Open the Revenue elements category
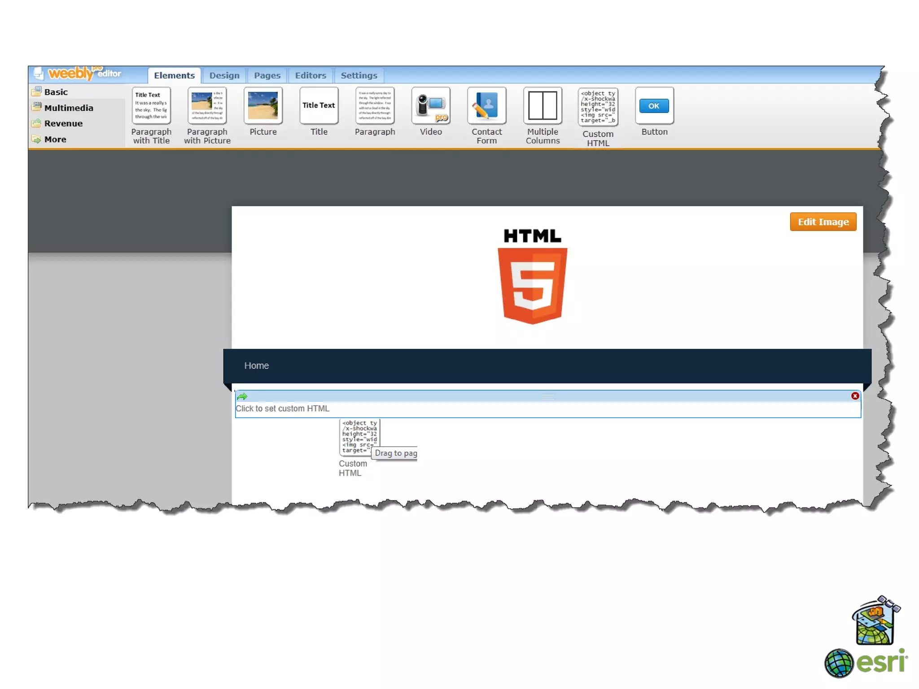This screenshot has width=919, height=689. (x=63, y=123)
